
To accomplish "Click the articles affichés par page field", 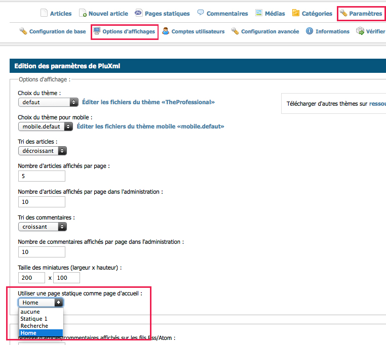I will click(42, 176).
